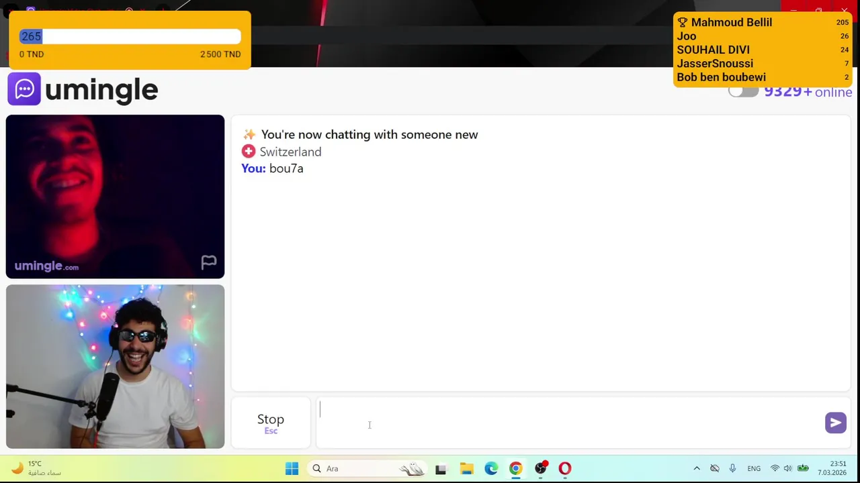This screenshot has width=860, height=483.
Task: Open the clock and date showing 23:51
Action: 833,468
